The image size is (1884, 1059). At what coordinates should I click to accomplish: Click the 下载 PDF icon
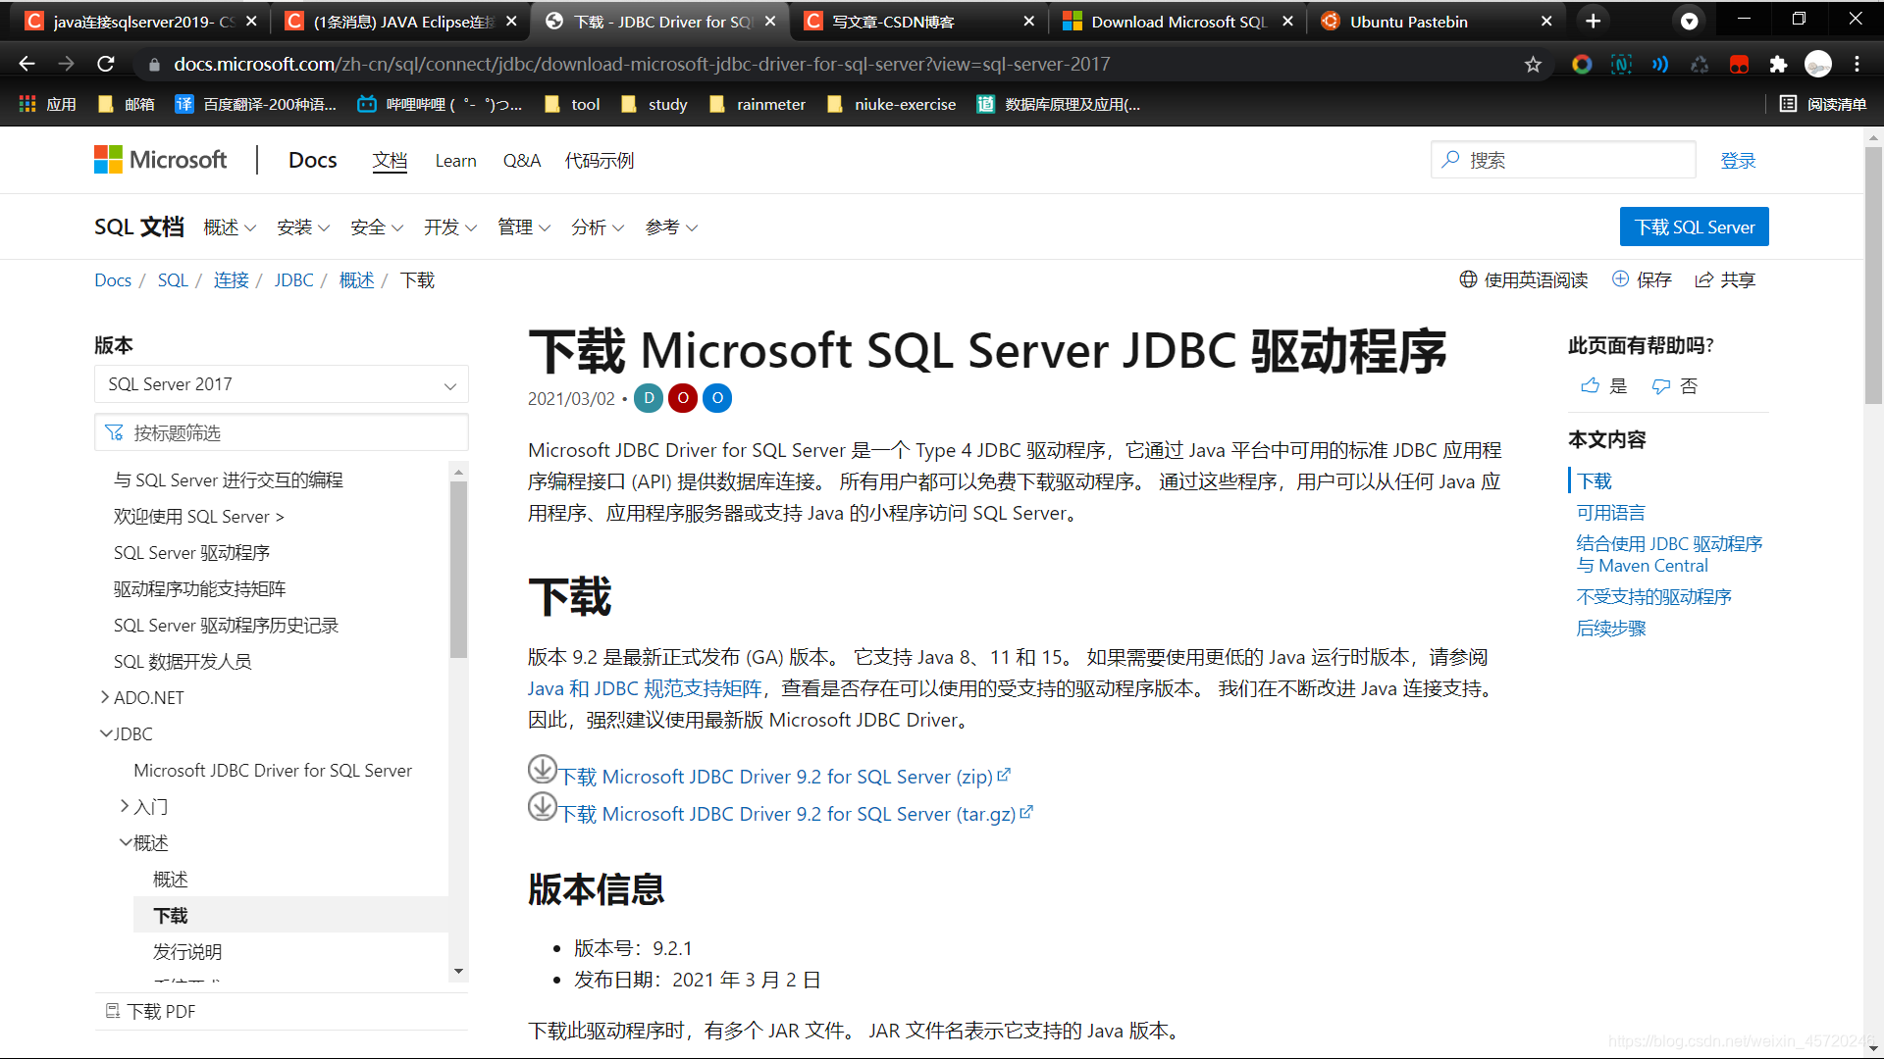pos(113,1011)
